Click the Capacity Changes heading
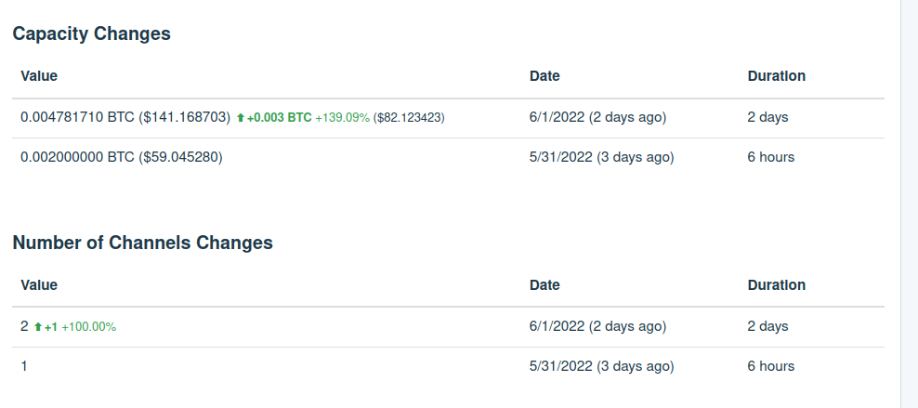918x408 pixels. point(91,33)
